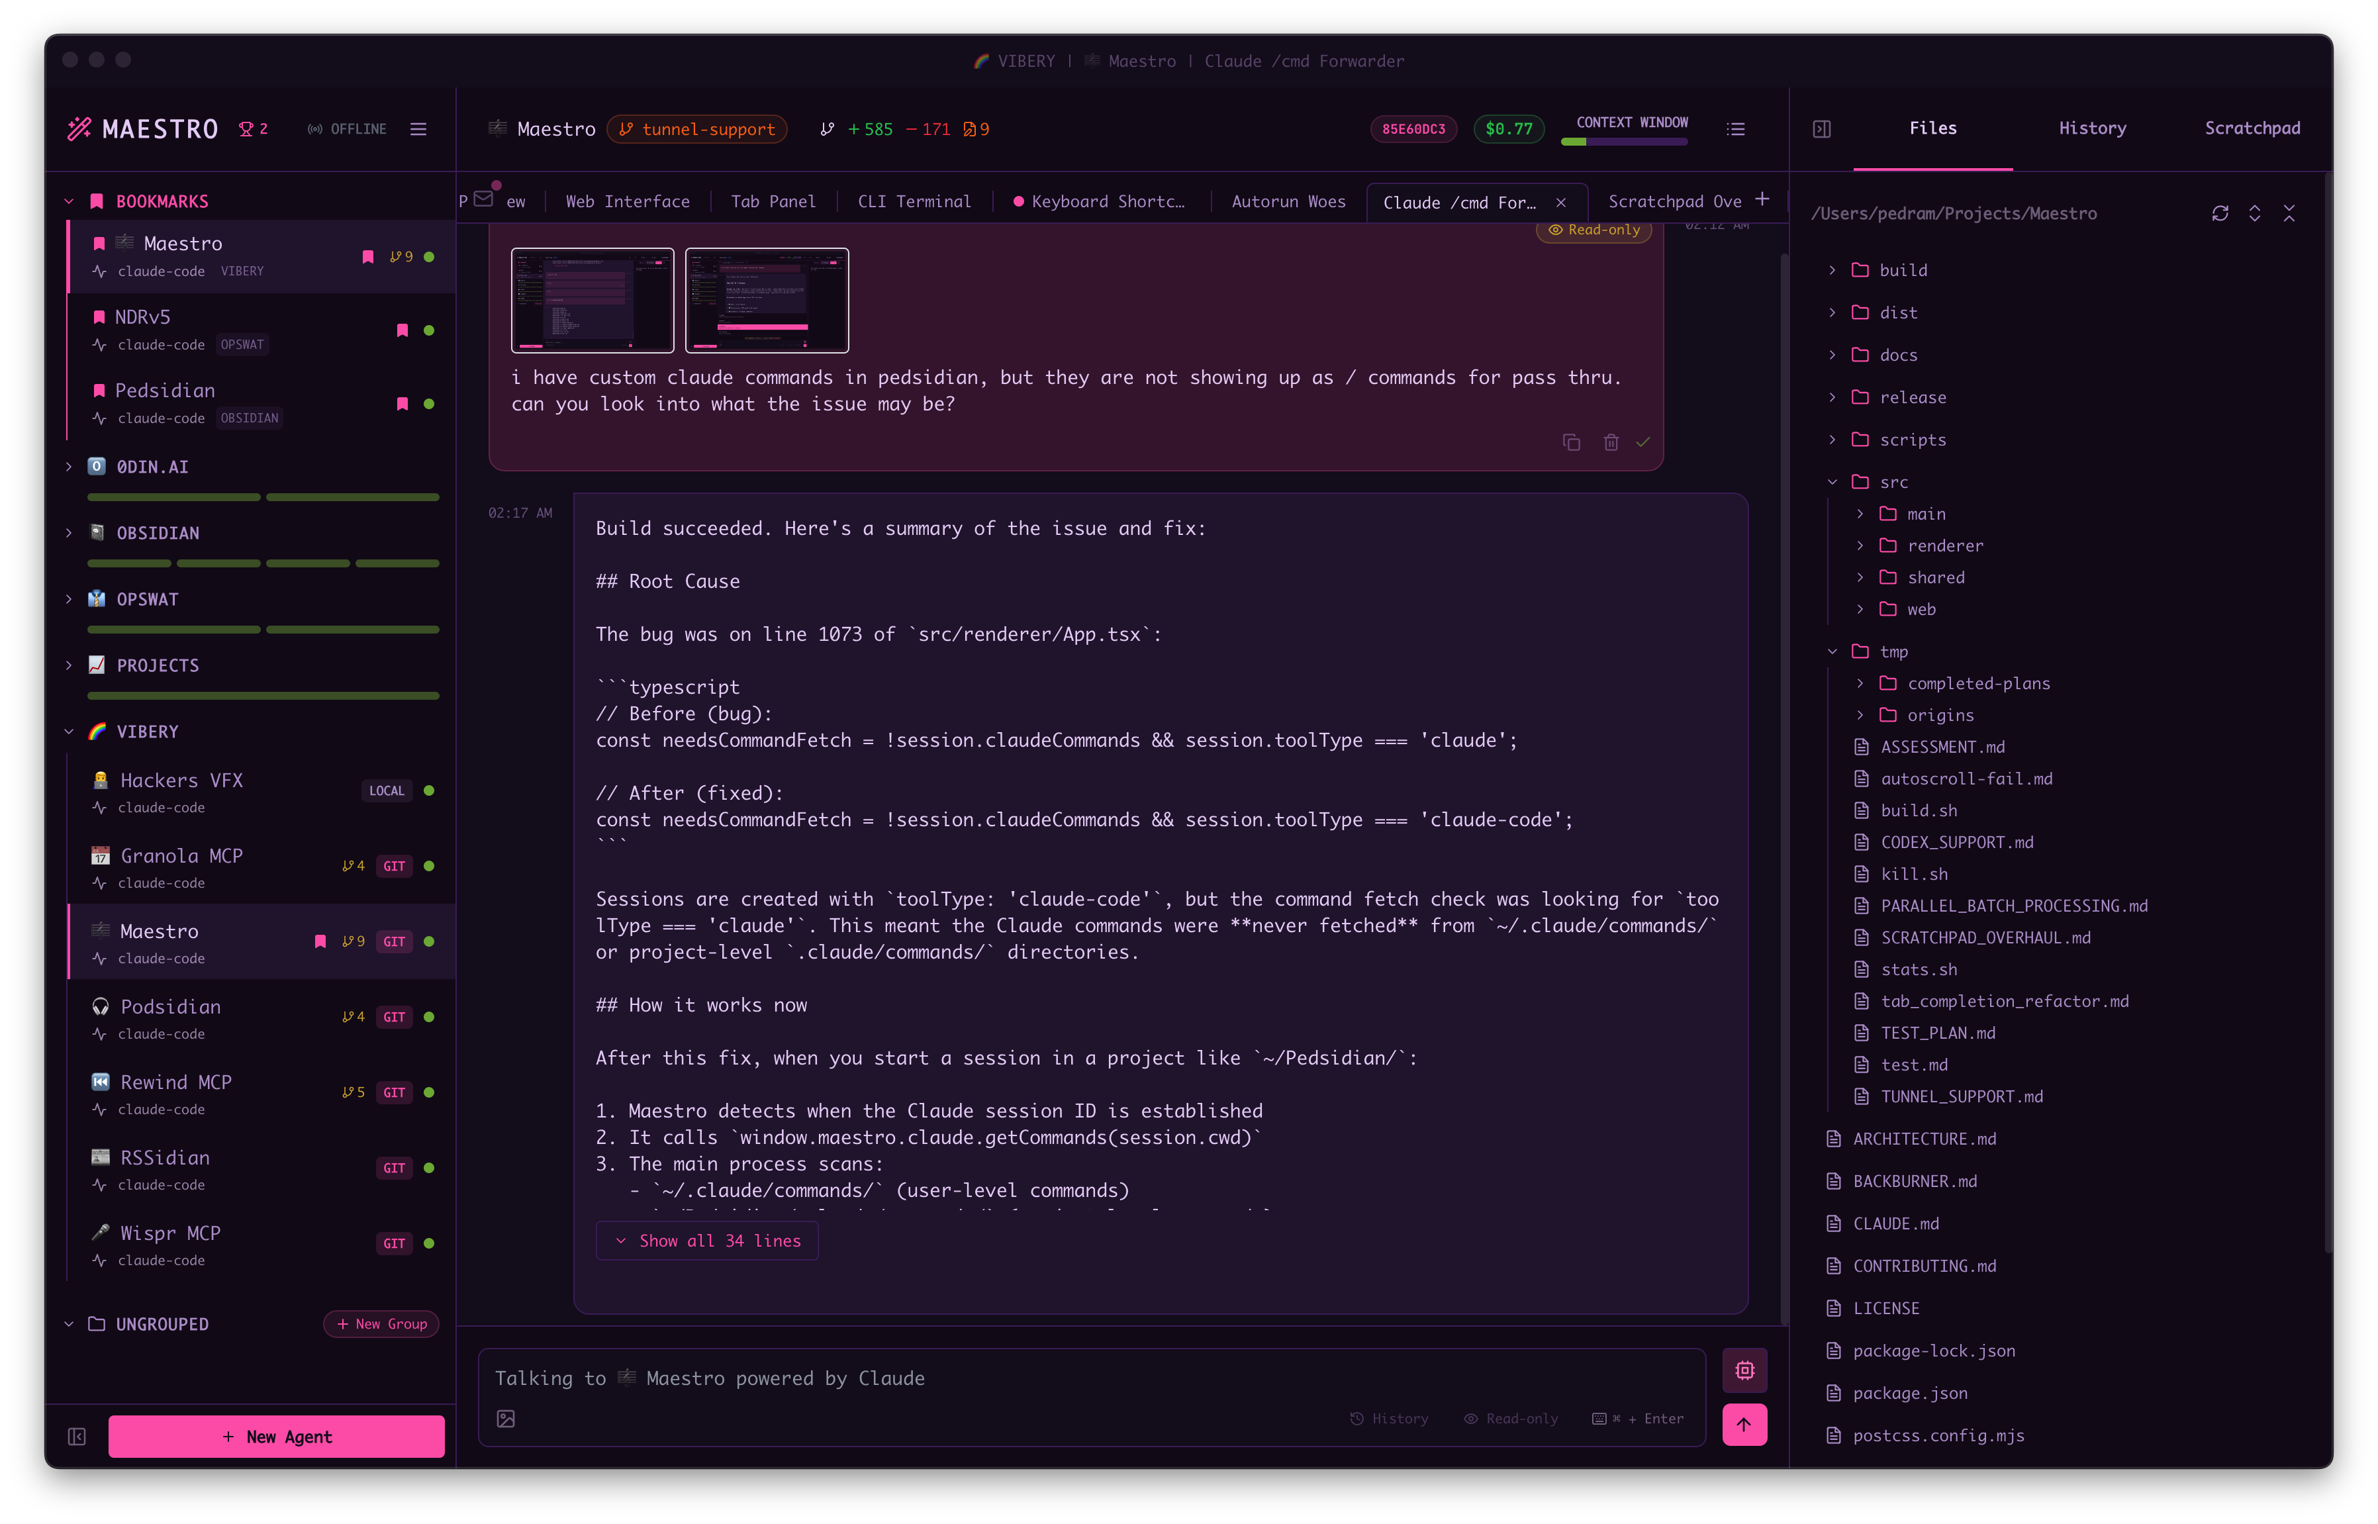Delete the message via the trash icon
This screenshot has width=2378, height=1524.
tap(1611, 442)
